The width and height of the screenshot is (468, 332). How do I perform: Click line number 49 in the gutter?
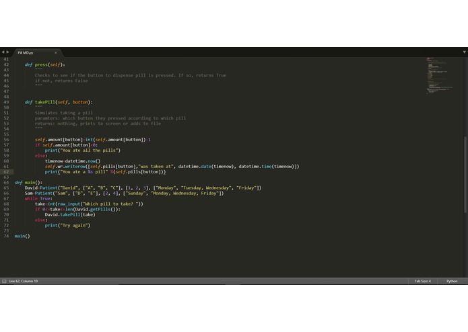[6, 102]
